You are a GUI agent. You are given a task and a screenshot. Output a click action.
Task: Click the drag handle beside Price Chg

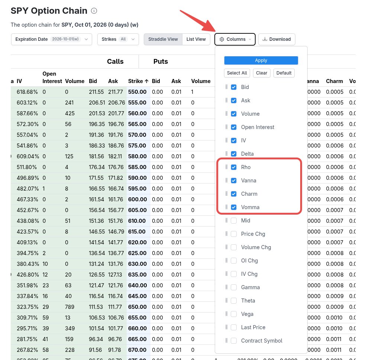coord(226,234)
